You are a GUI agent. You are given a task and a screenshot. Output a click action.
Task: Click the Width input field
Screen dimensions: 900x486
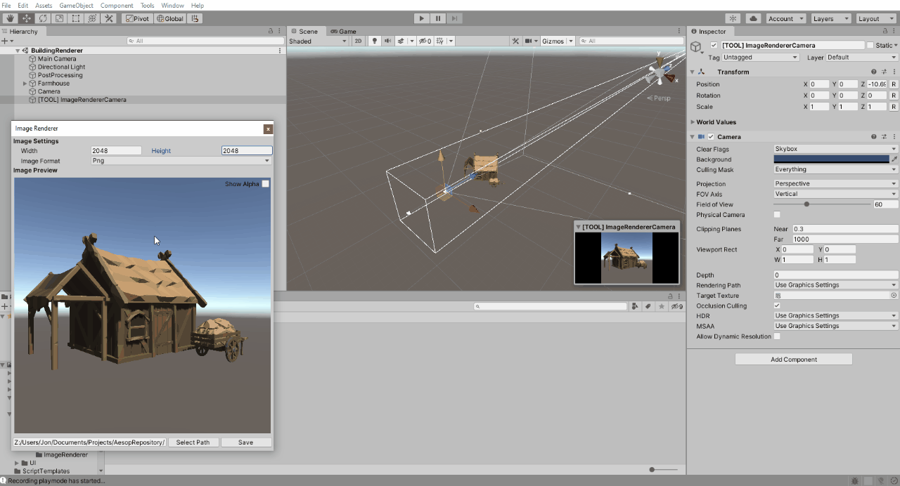115,150
